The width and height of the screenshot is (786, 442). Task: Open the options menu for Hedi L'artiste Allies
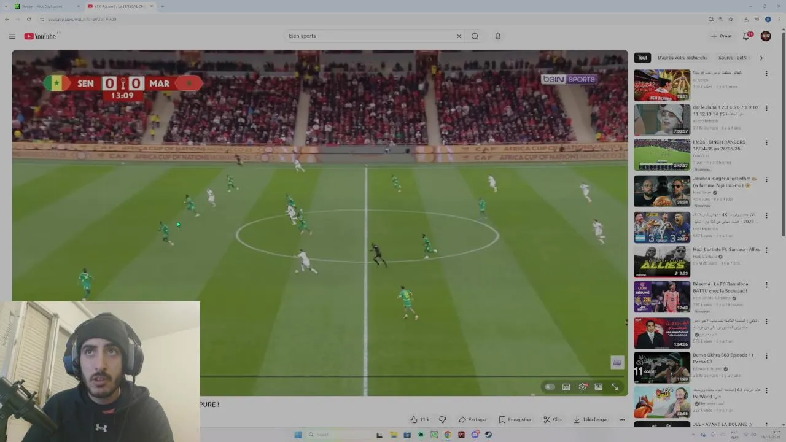coord(766,250)
